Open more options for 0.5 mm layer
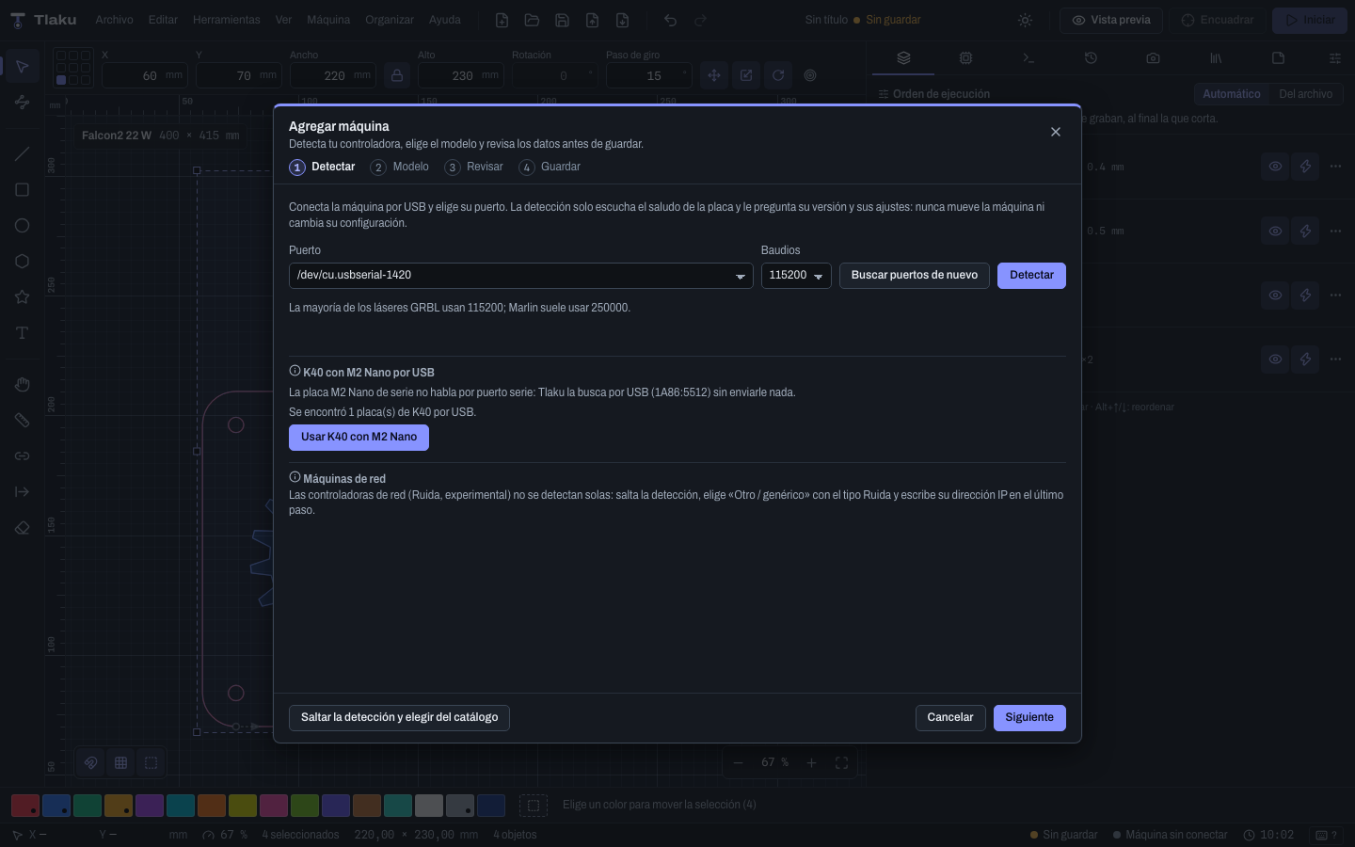 [1335, 231]
